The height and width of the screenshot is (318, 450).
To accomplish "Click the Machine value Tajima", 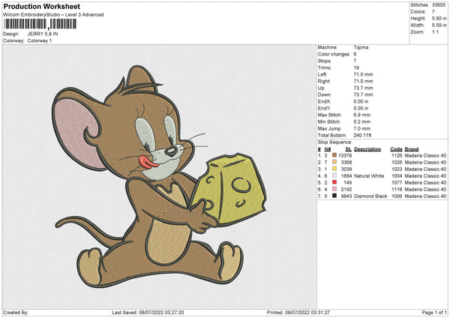I will 361,47.
